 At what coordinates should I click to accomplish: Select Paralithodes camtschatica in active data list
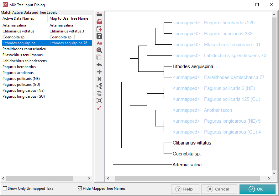(24, 49)
